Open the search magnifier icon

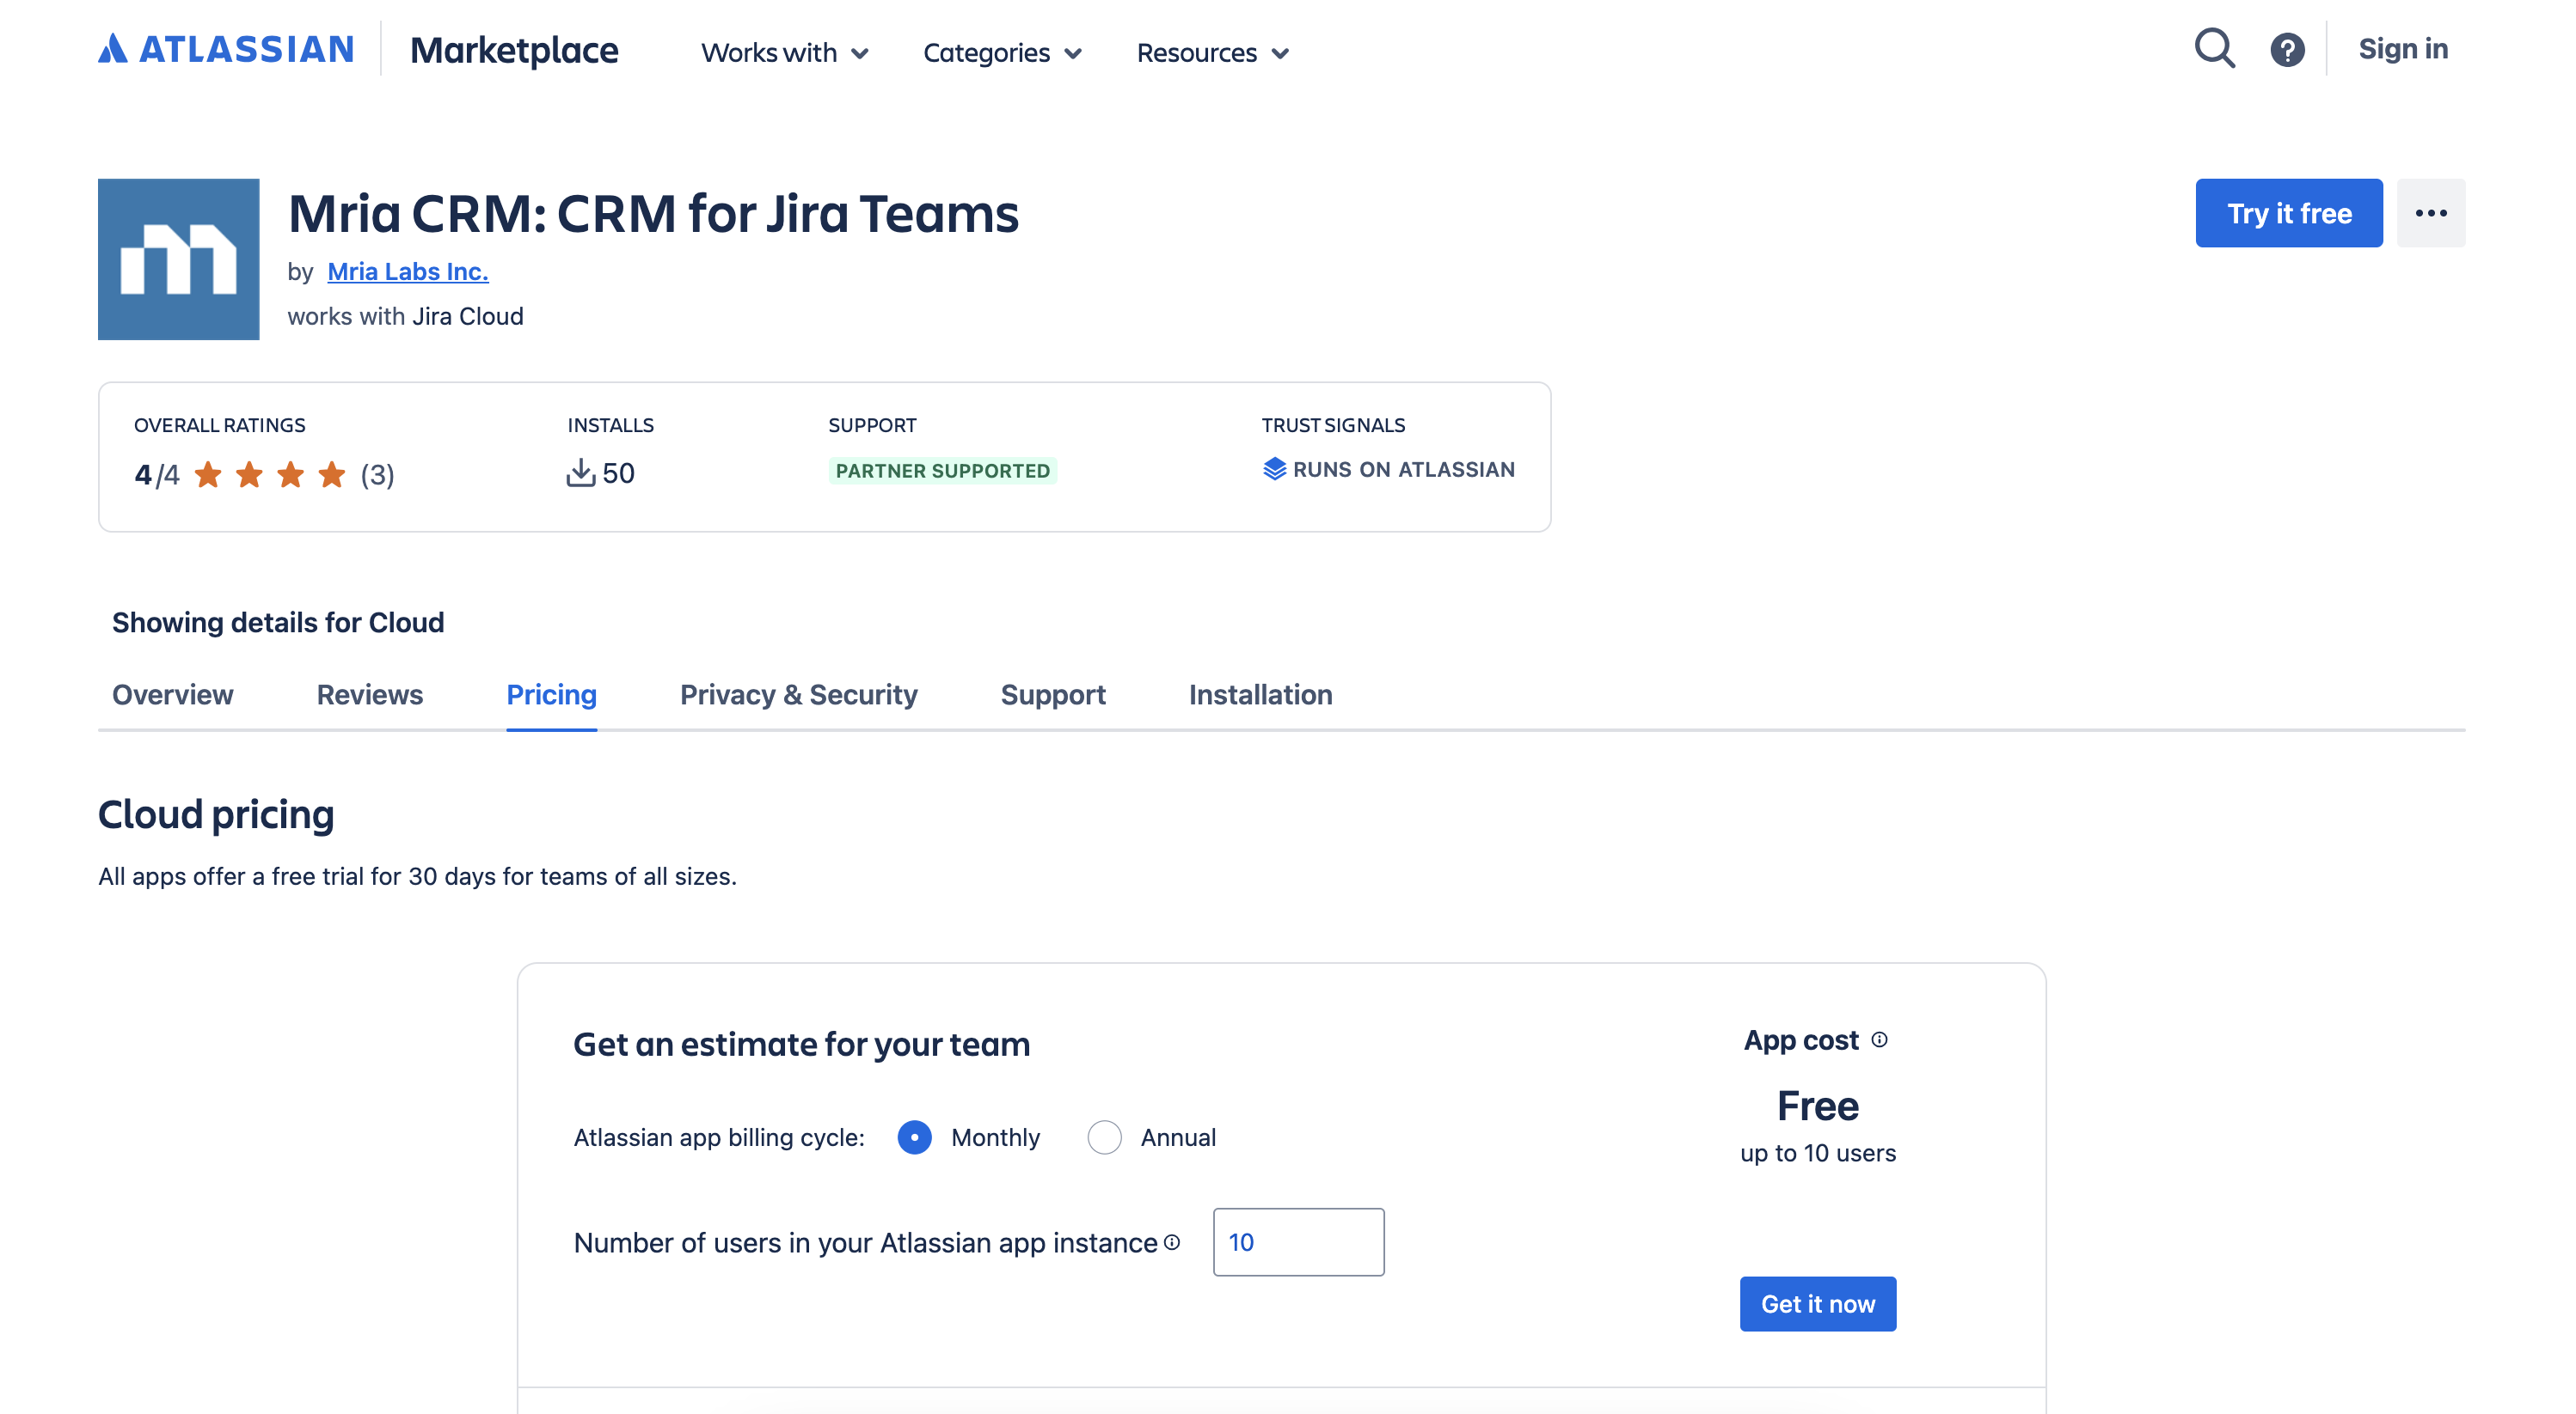[x=2214, y=48]
